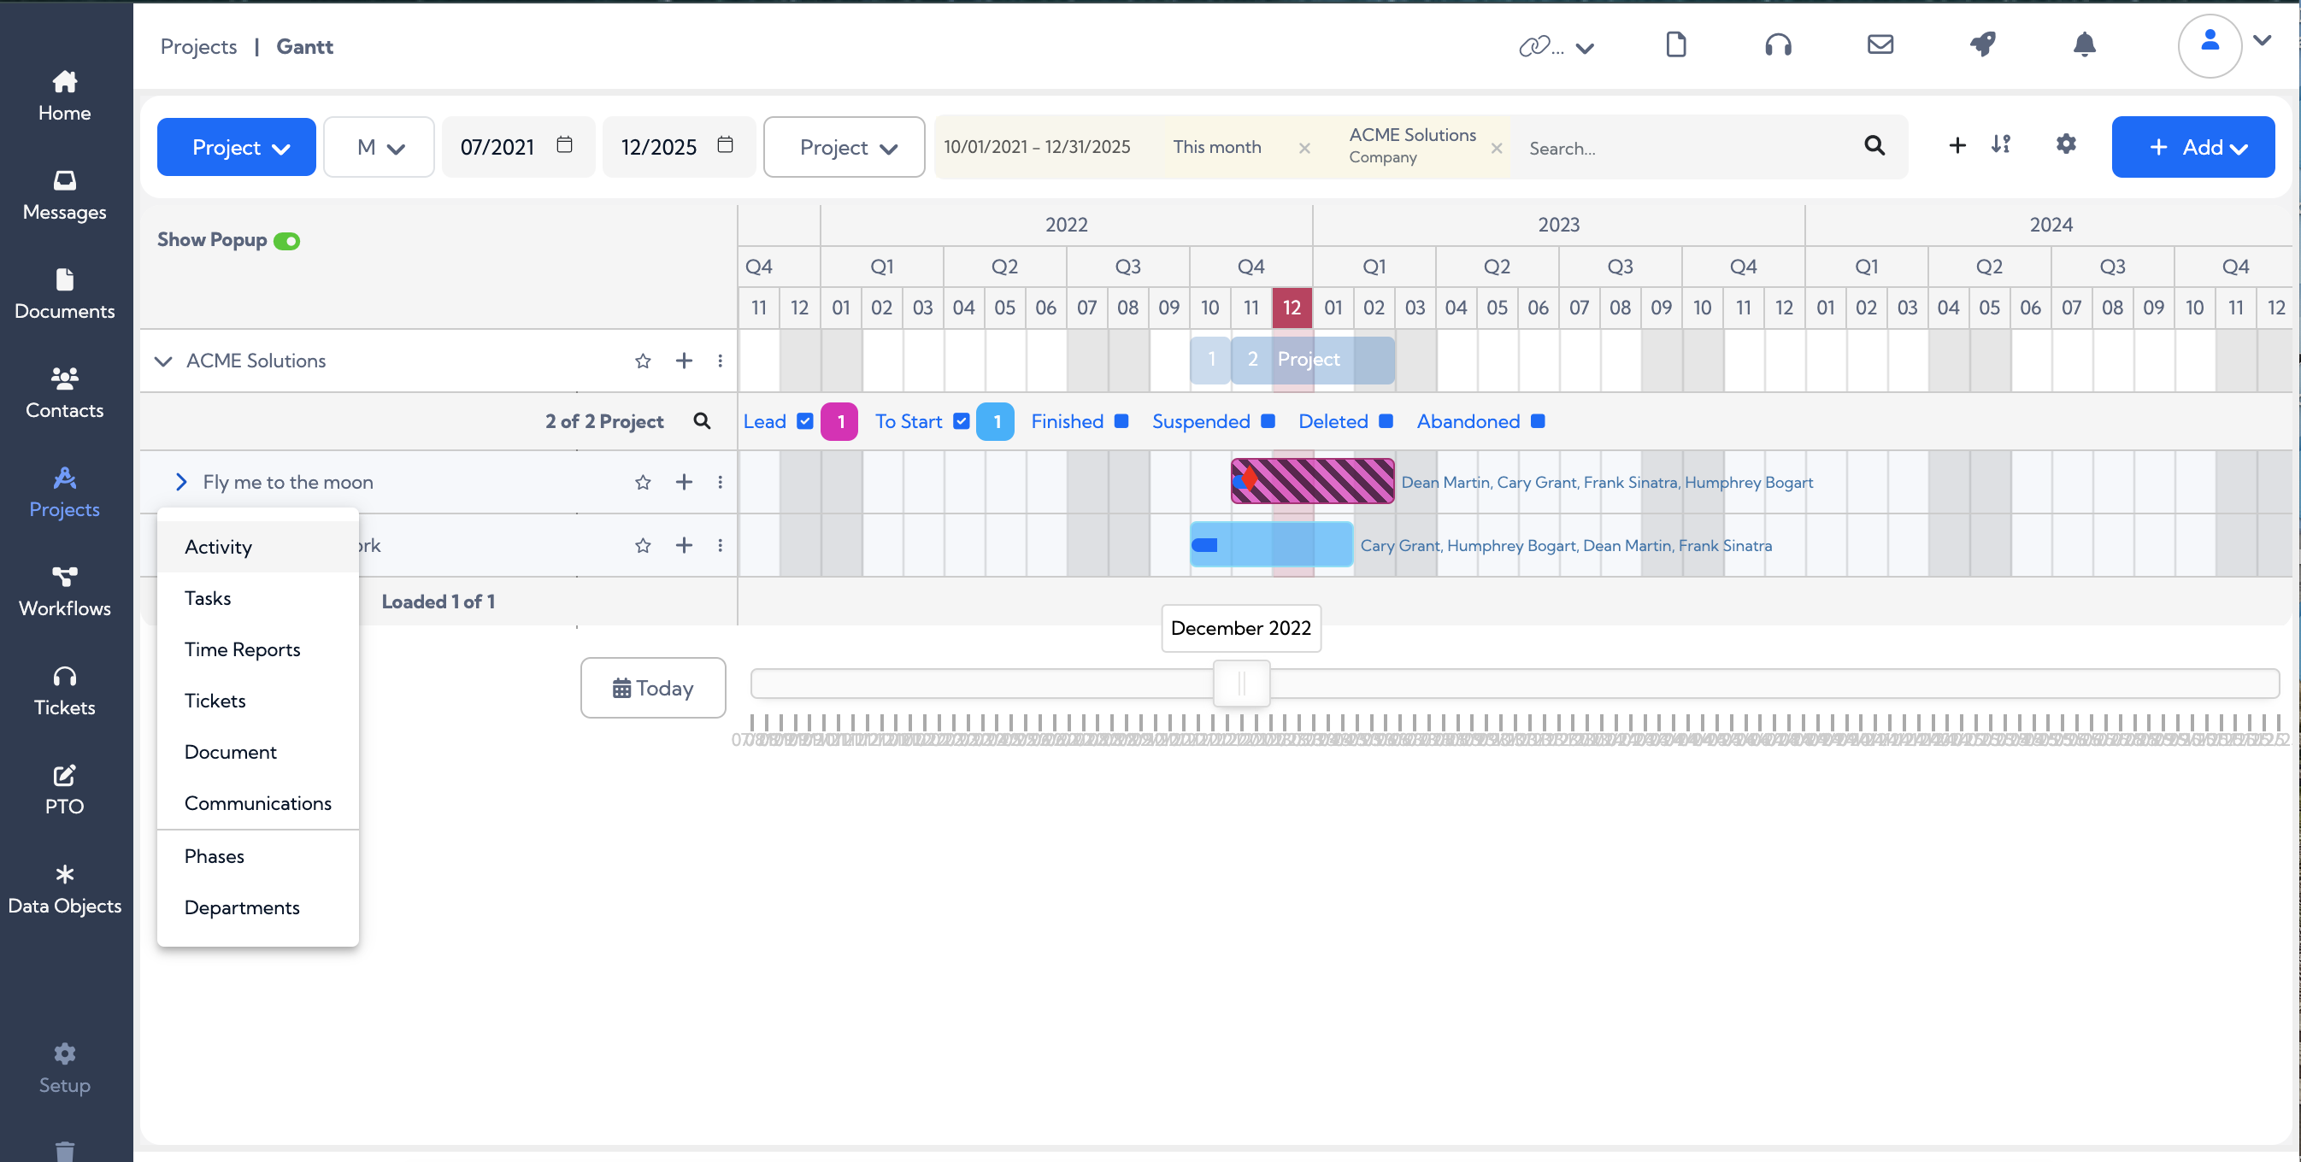Open notifications via the bell icon
This screenshot has height=1162, width=2301.
pos(2084,44)
